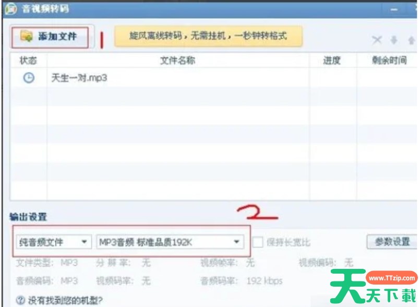
Task: Click the 添加文件 button
Action: [50, 37]
